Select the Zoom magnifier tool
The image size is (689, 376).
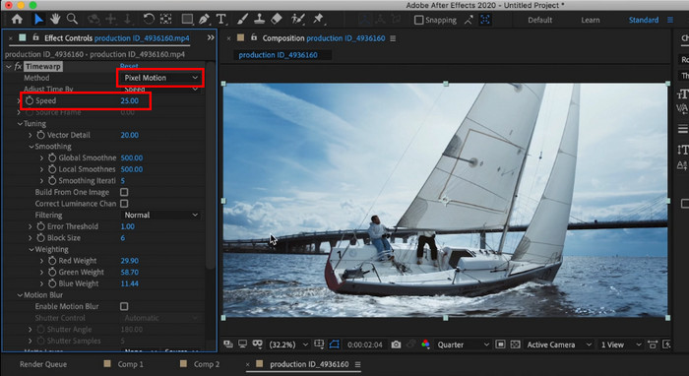pos(72,20)
